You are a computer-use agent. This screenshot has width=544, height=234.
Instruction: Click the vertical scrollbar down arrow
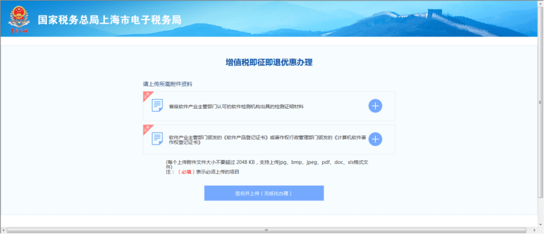point(540,224)
